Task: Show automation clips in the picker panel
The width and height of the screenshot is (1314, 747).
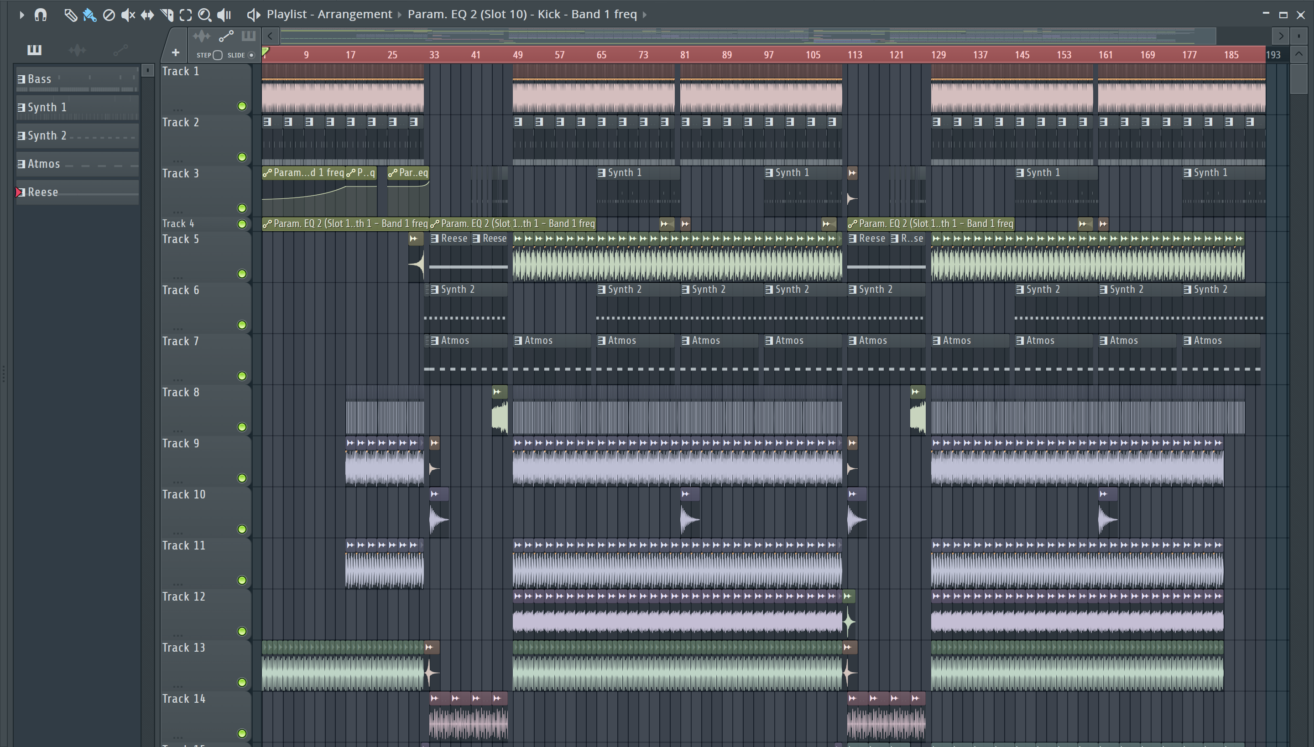Action: pyautogui.click(x=120, y=50)
